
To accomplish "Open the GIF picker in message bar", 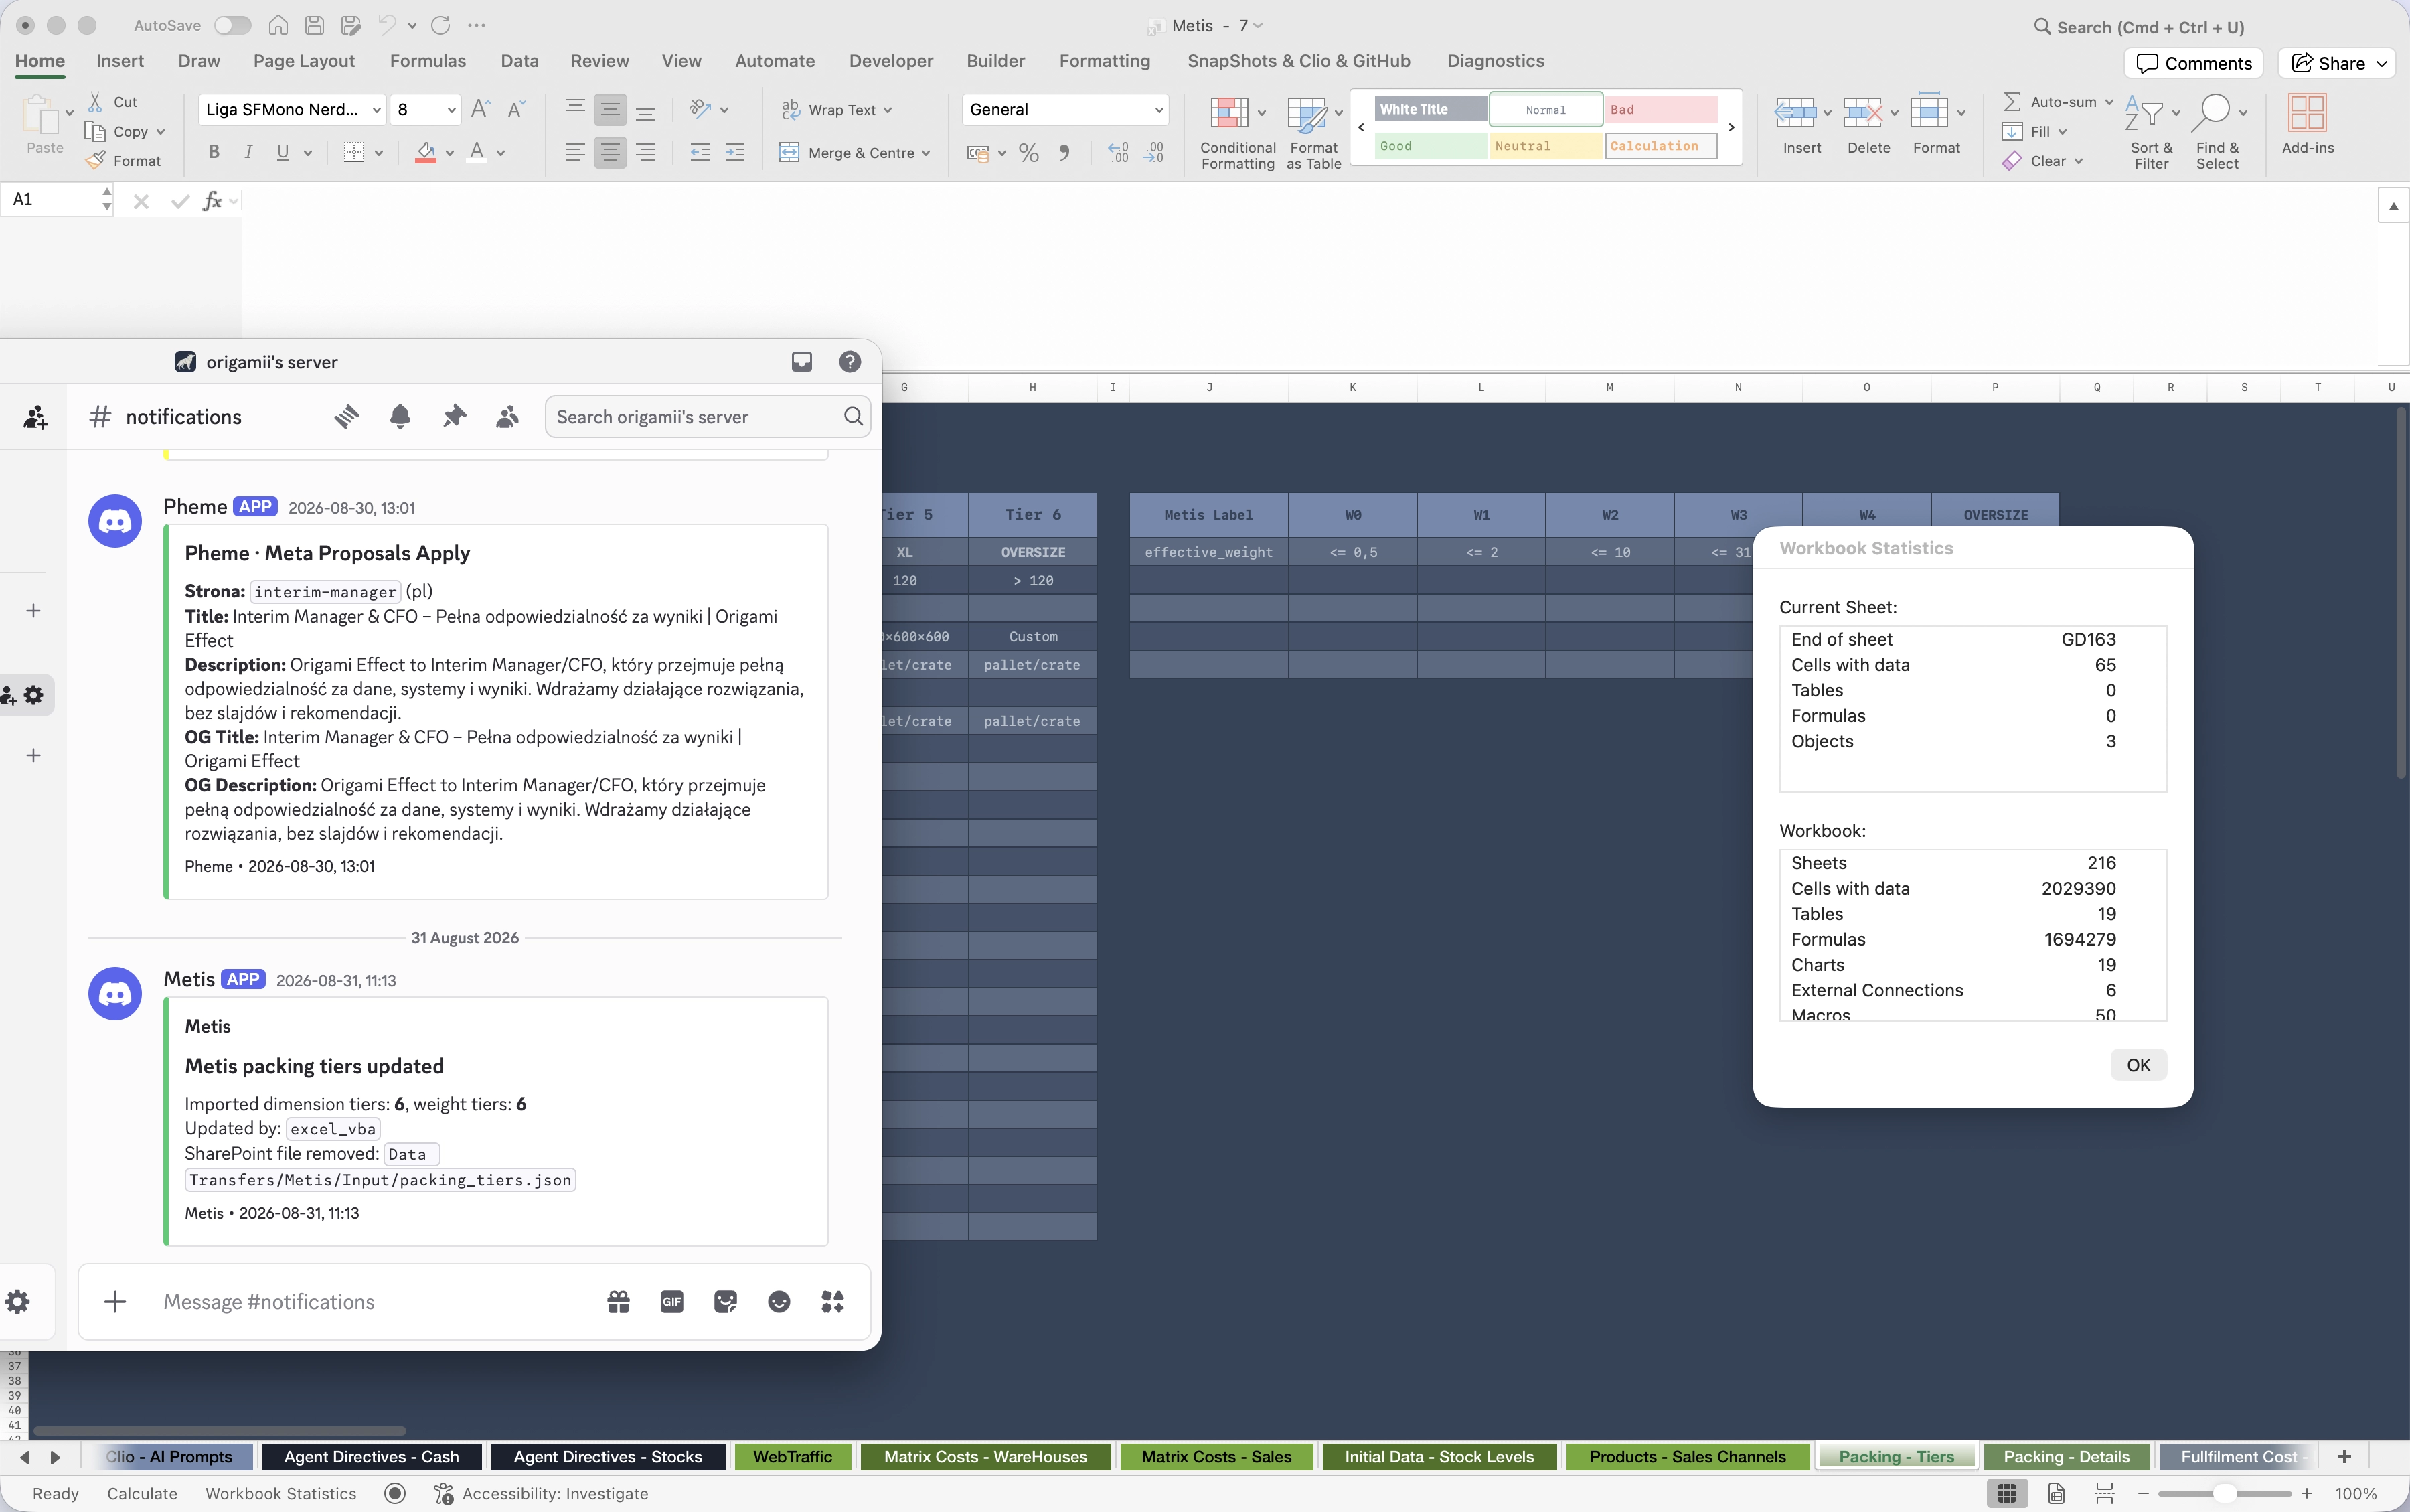I will pyautogui.click(x=671, y=1301).
